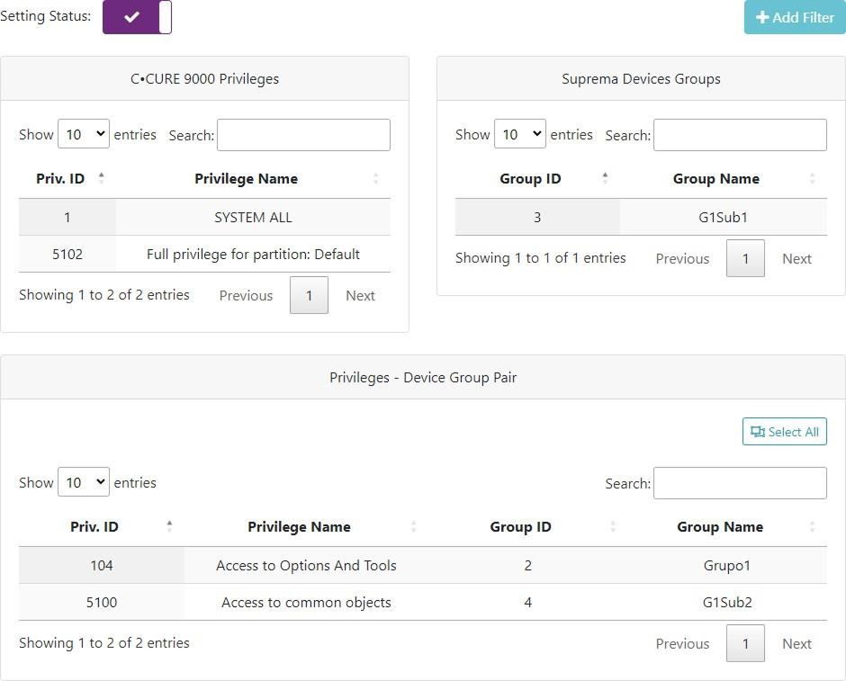Click Search field in C•CURE 9000 Privileges
This screenshot has height=681, width=846.
(303, 135)
